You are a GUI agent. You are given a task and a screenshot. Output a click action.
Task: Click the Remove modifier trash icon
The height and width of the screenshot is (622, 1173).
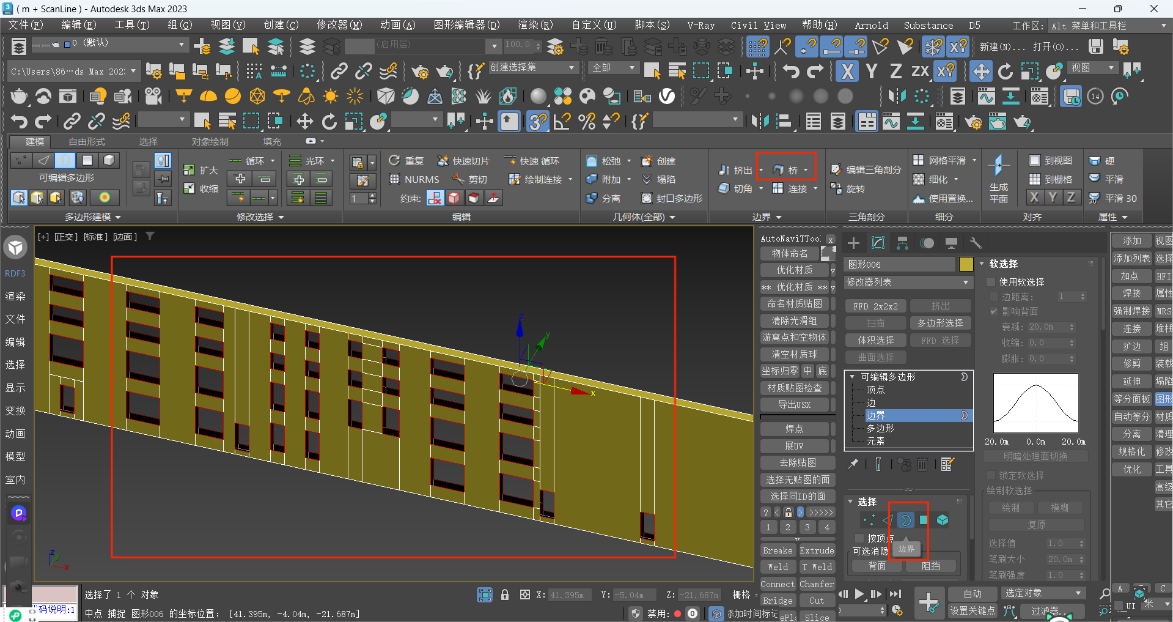[922, 465]
